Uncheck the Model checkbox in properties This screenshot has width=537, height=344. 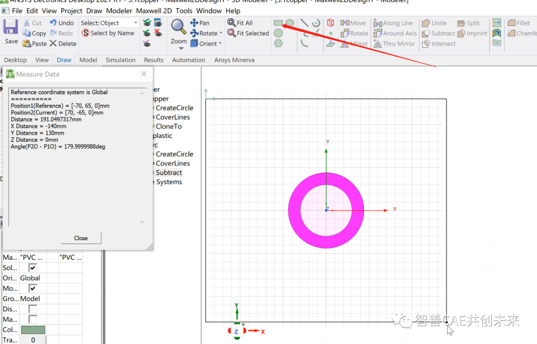coord(33,288)
